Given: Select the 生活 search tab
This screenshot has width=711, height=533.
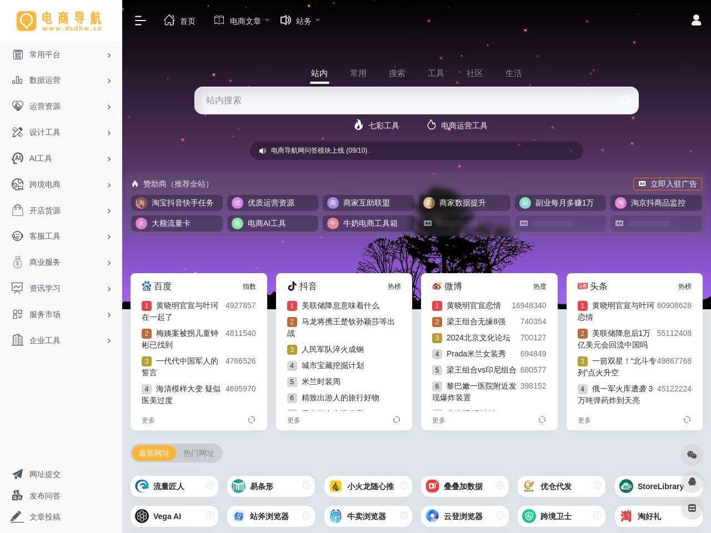Looking at the screenshot, I should click(514, 73).
